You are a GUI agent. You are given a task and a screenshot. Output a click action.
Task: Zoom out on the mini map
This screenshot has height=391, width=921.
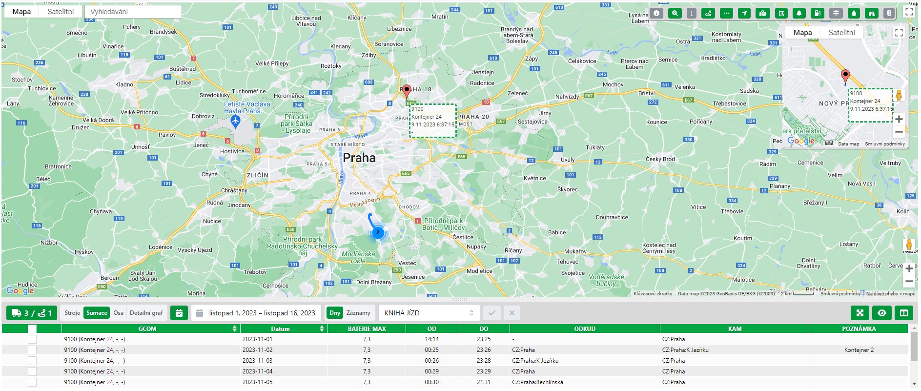click(899, 132)
